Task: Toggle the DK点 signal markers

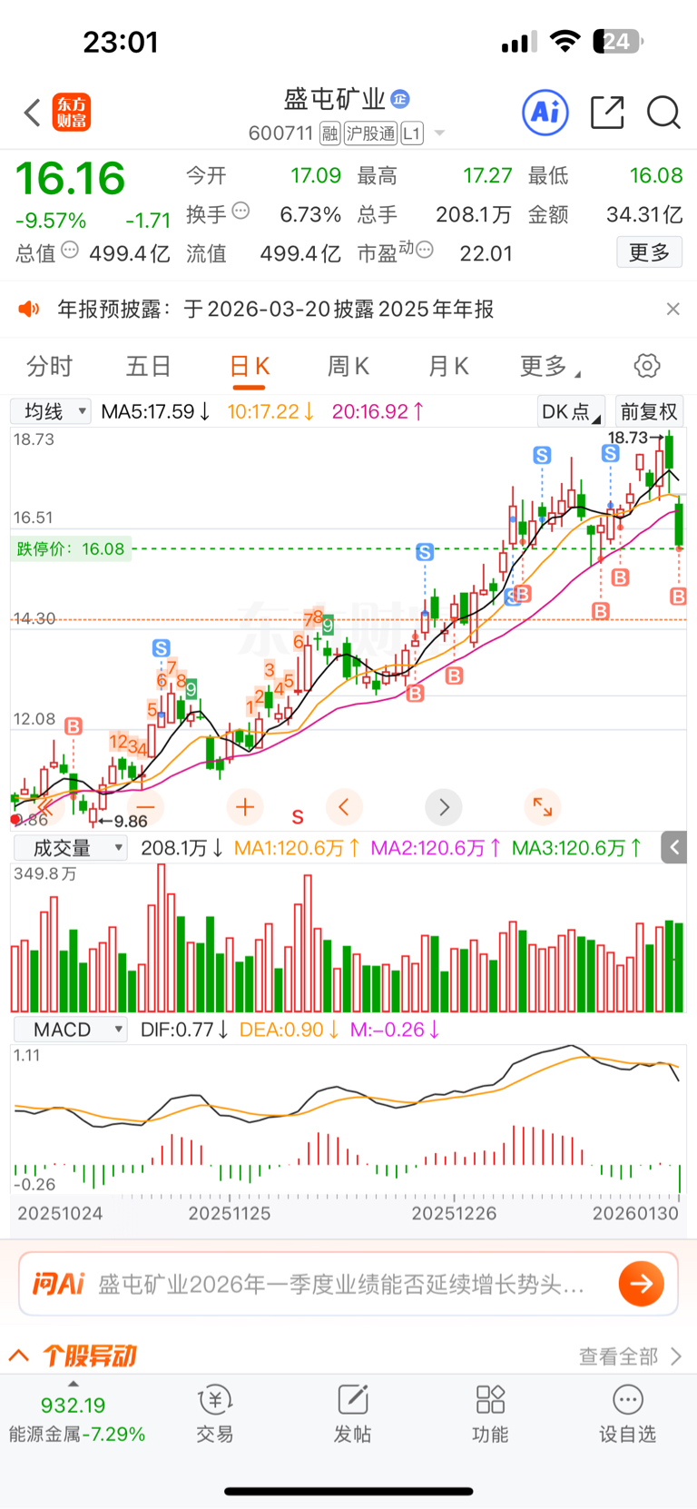Action: [571, 411]
